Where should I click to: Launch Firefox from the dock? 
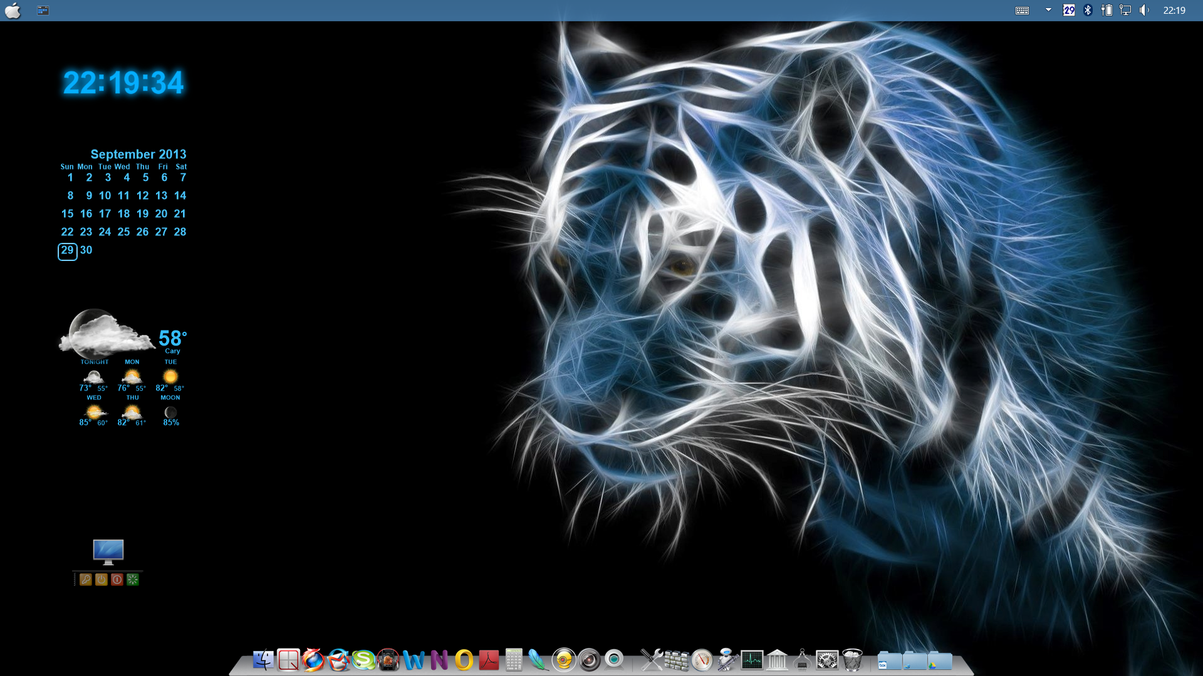[x=313, y=660]
